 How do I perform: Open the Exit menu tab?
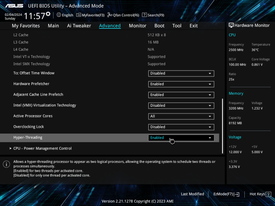point(194,26)
